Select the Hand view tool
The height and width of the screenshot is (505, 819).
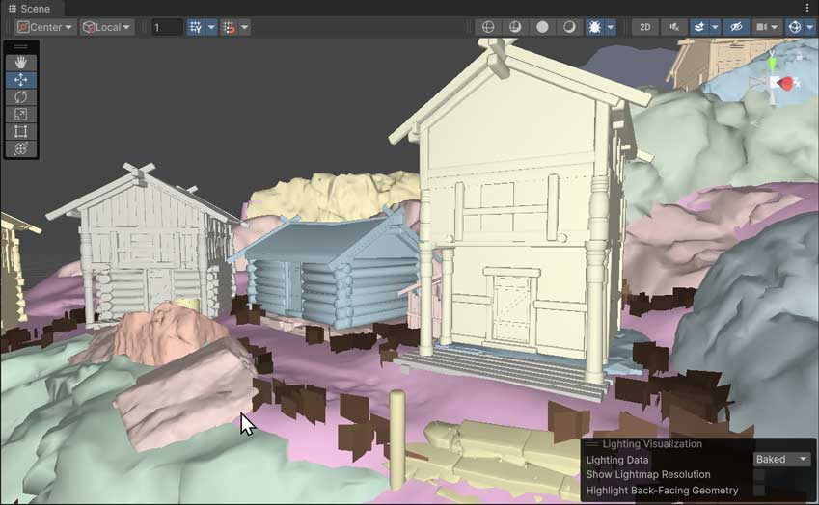[21, 63]
